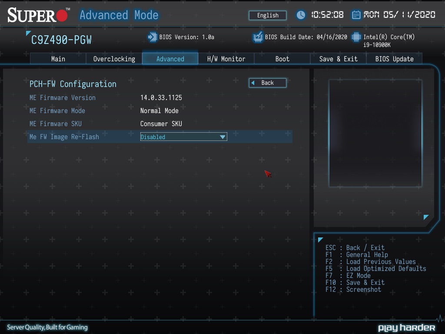Click the Intel CPU processor icon
445x334 pixels.
356,37
